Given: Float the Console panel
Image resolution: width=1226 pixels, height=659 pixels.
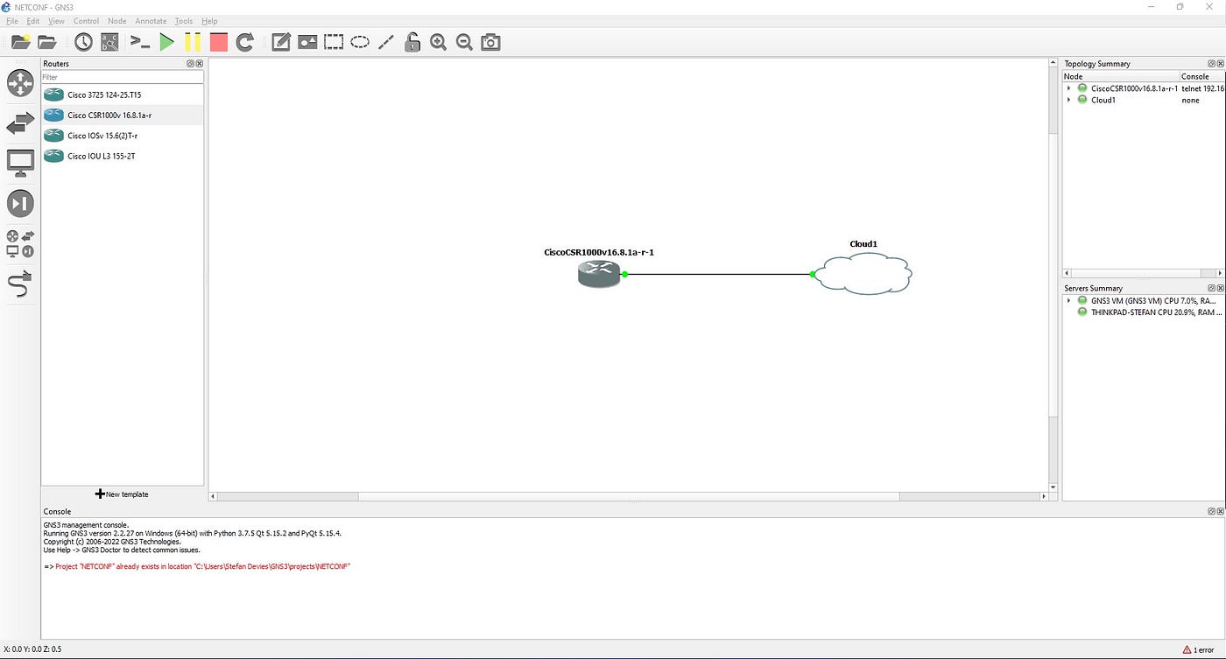Looking at the screenshot, I should pos(1211,511).
